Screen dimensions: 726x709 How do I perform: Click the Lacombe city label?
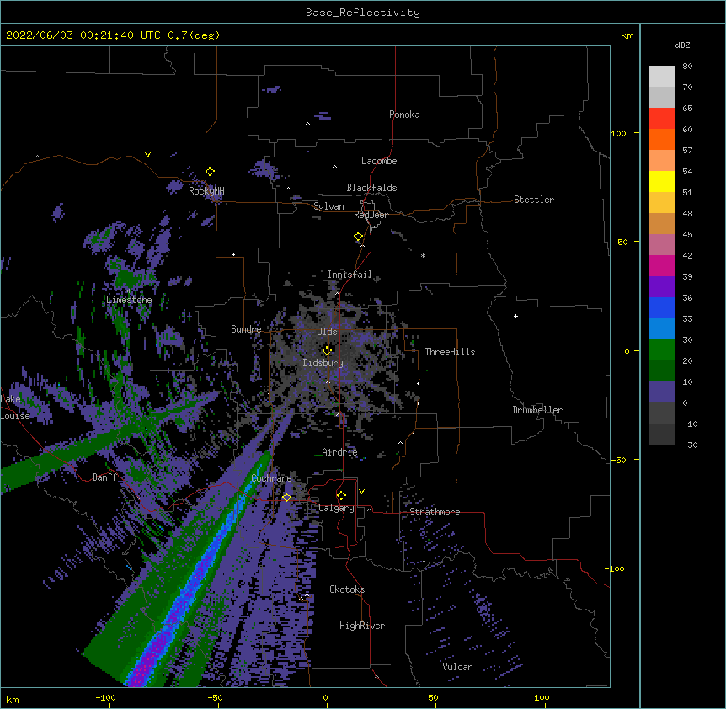pos(379,161)
